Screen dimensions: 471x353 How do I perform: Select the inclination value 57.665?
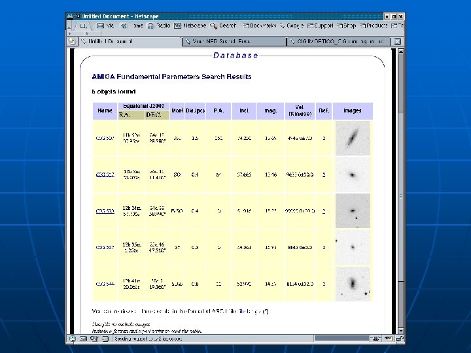(244, 175)
